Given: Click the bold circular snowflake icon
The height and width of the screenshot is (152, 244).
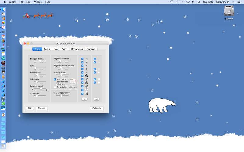Looking at the screenshot, I should point(87,76).
